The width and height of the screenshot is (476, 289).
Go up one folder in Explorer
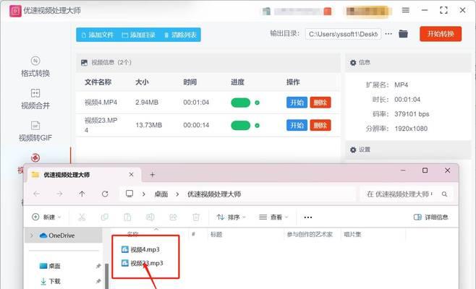82,194
